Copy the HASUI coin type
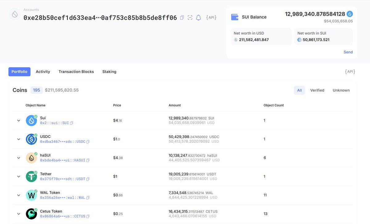Image resolution: width=370 pixels, height=224 pixels. tap(88, 160)
